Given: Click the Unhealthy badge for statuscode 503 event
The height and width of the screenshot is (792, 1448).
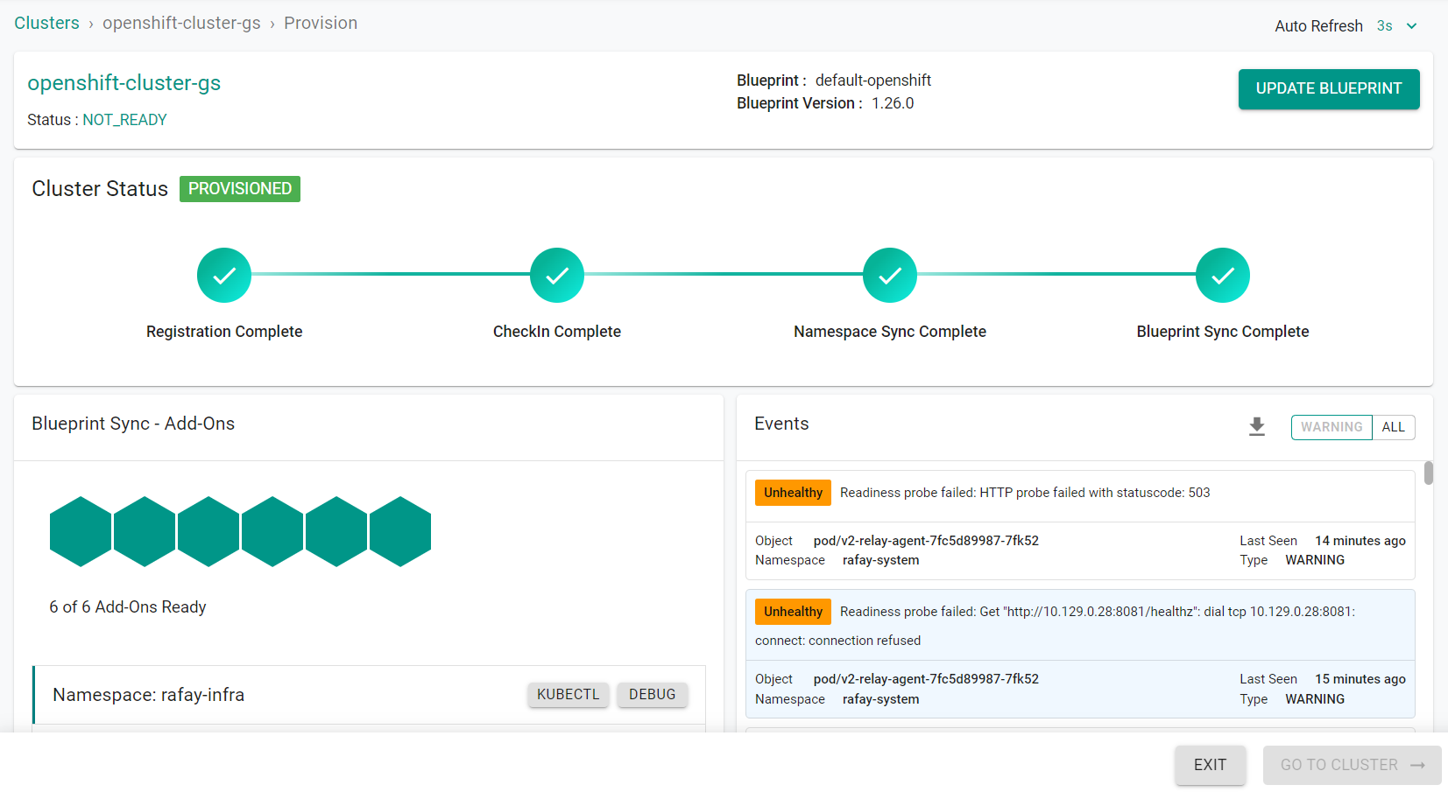Looking at the screenshot, I should [793, 493].
